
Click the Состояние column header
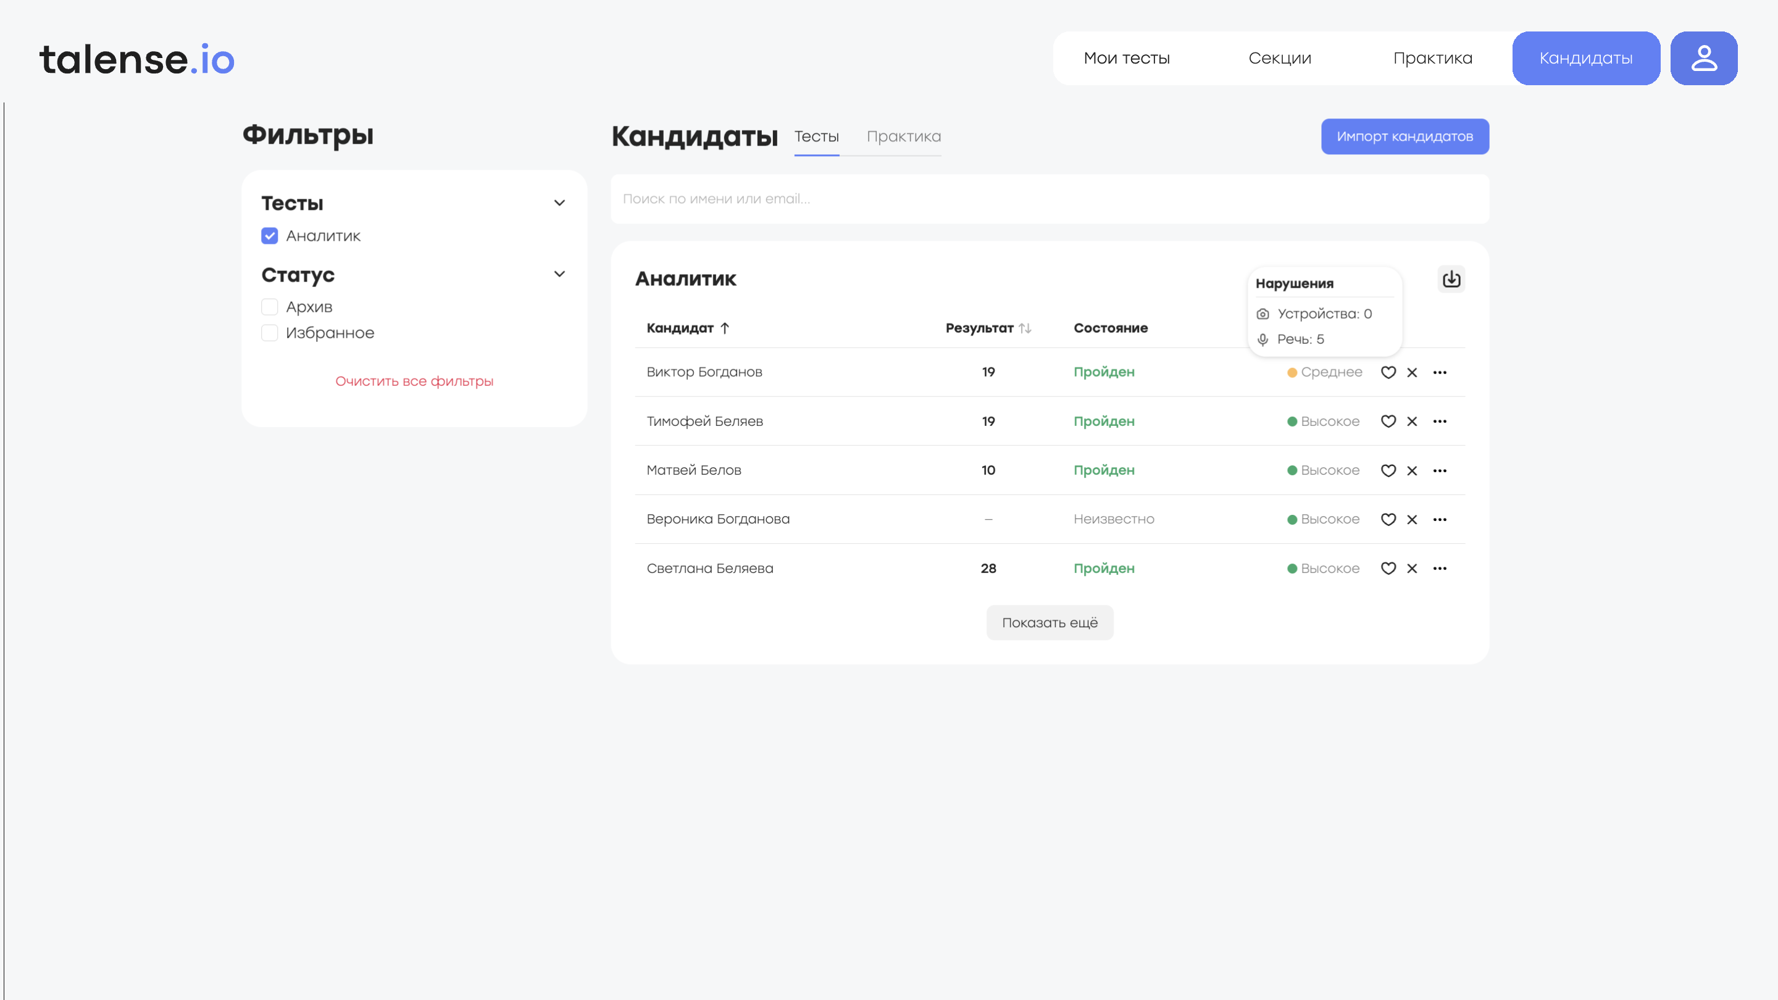(1110, 328)
